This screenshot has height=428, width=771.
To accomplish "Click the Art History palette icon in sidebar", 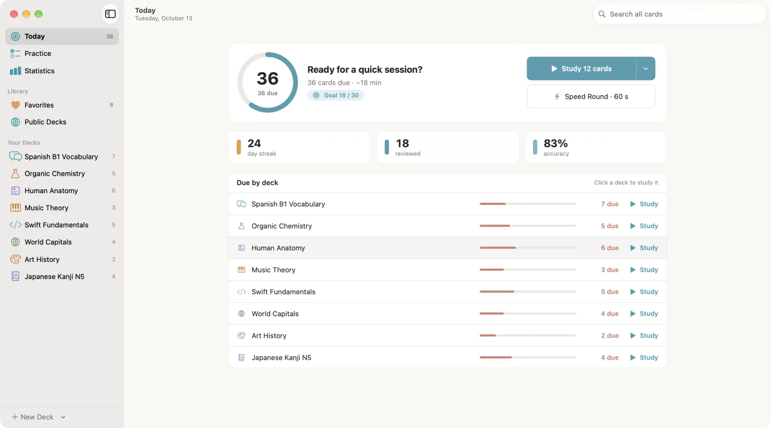I will (15, 259).
